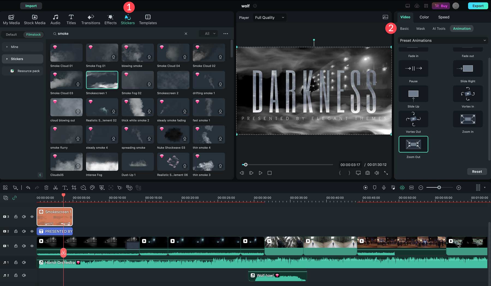Collapse the Preset Animations section

point(484,41)
